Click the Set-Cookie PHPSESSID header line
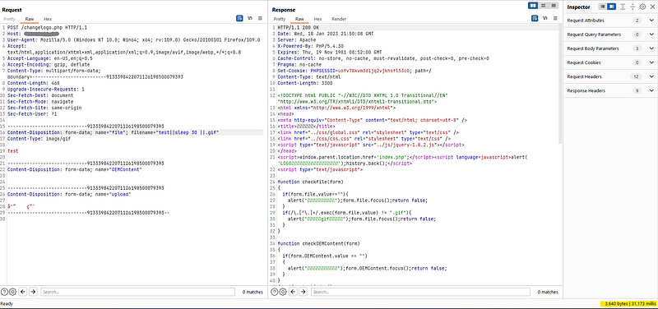658x309 pixels. pos(354,71)
